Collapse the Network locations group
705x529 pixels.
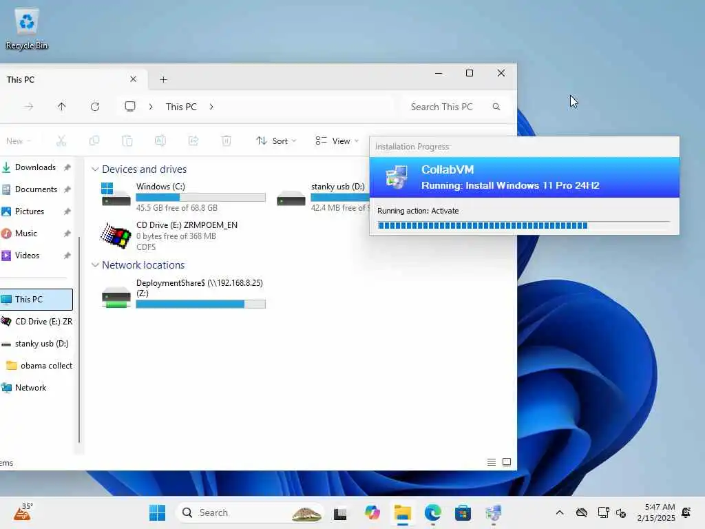coord(95,265)
